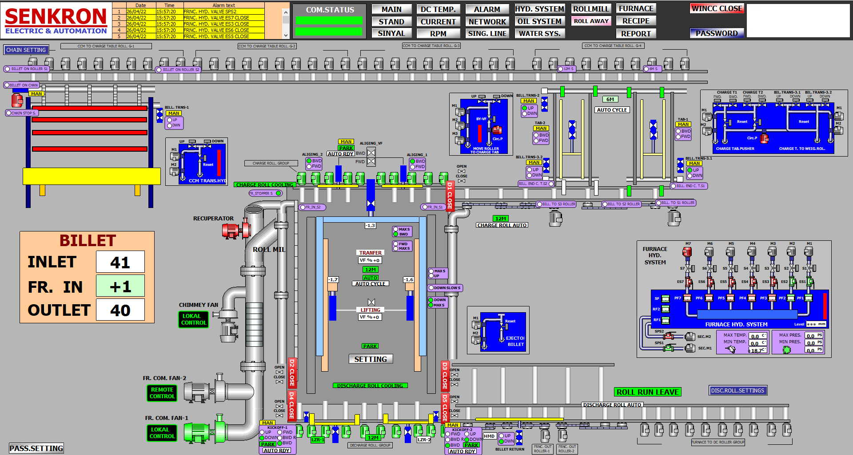Viewport: 853px width, 455px height.
Task: Select the red M7 motor in Furnace Hyd. System
Action: [687, 252]
